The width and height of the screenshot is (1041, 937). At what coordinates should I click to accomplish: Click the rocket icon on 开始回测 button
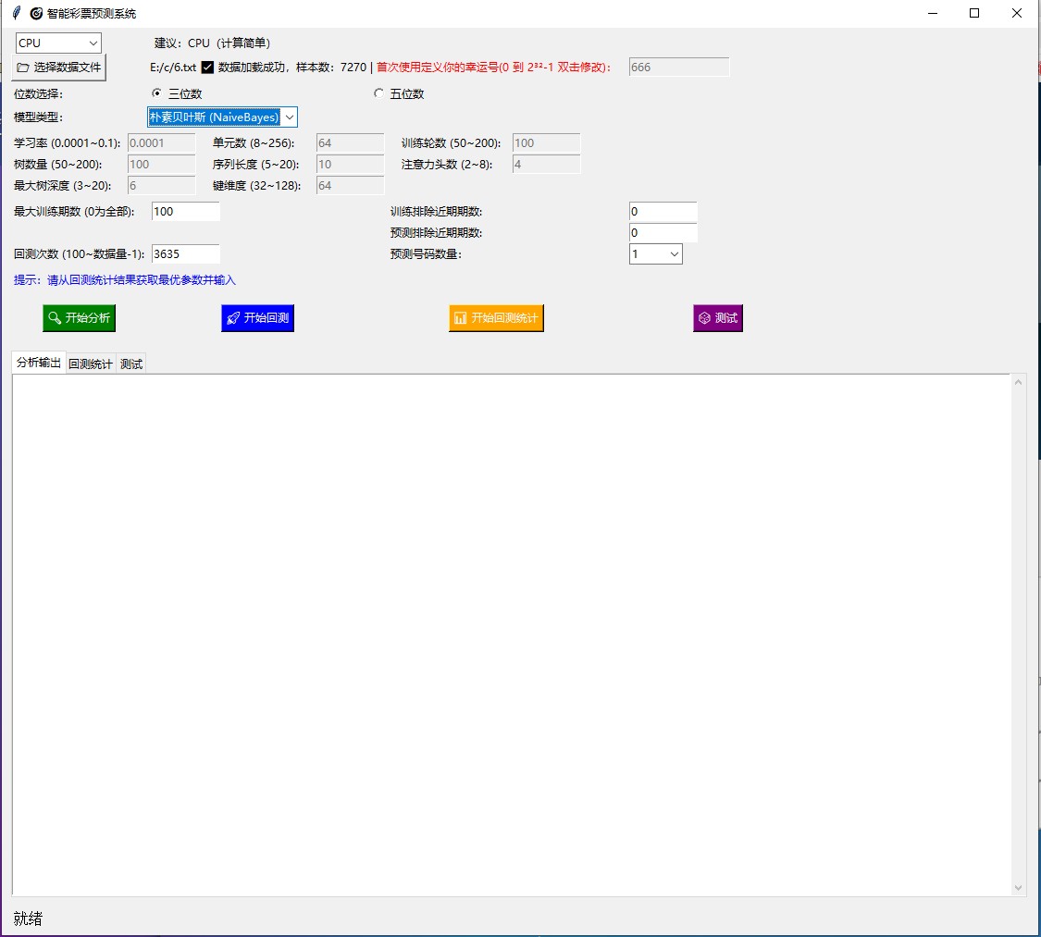[233, 318]
